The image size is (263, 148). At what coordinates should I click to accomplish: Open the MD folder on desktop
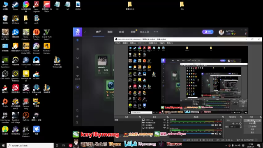[26, 19]
